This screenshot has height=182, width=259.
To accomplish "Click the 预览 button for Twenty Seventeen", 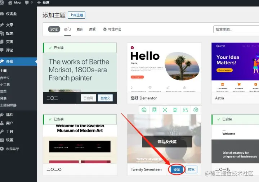I will 191,170.
